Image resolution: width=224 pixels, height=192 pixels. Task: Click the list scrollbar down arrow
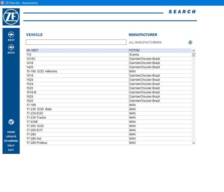tap(193, 143)
